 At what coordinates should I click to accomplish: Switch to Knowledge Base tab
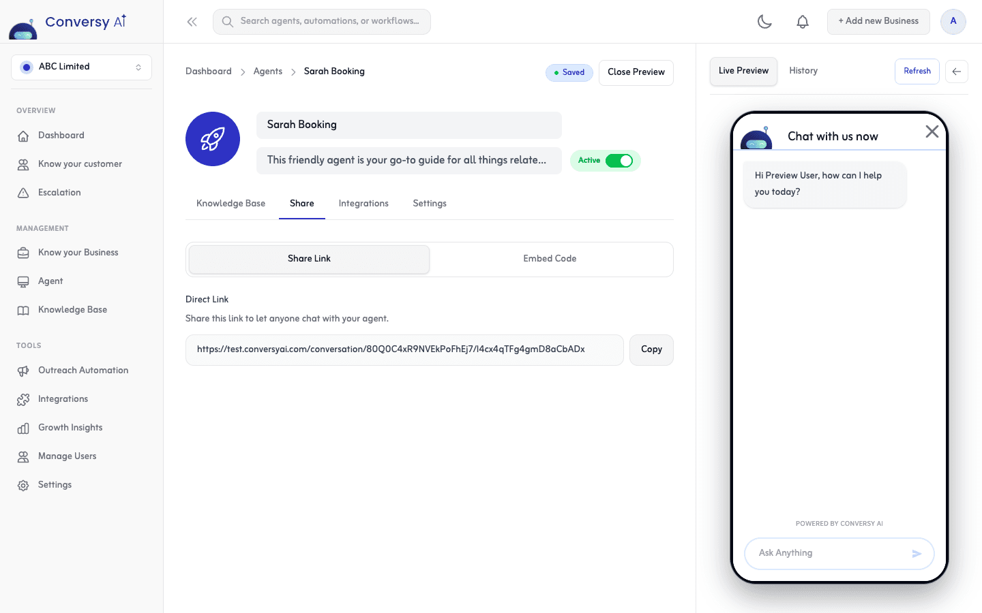pos(230,204)
